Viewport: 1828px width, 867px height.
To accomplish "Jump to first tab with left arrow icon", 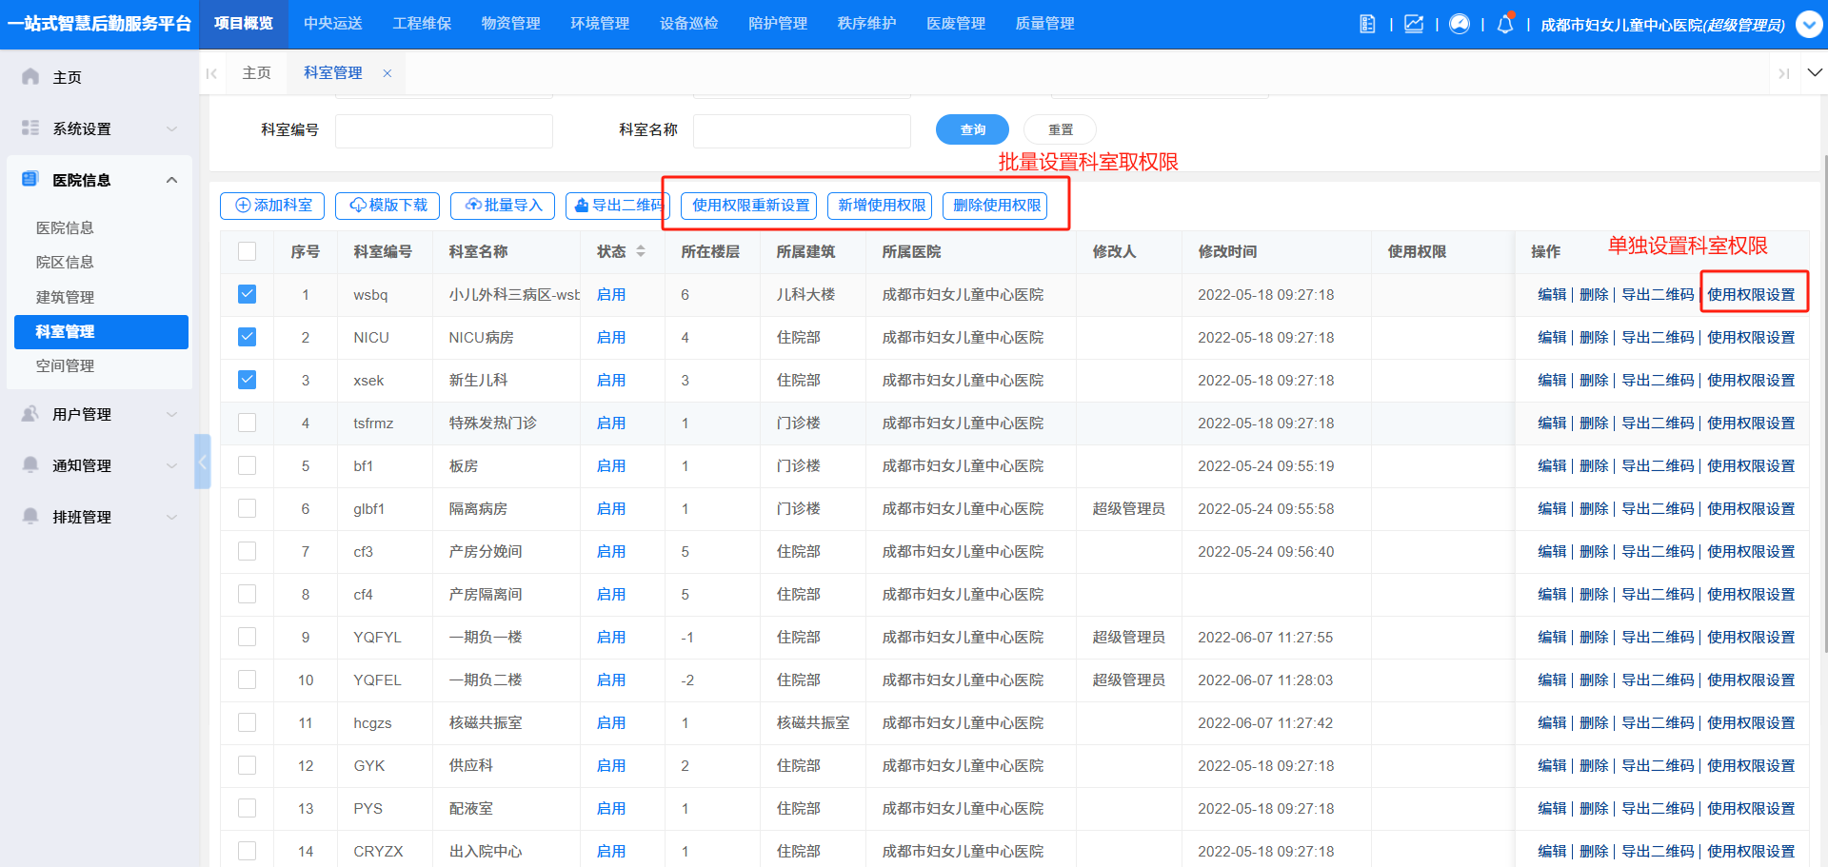I will click(x=211, y=73).
